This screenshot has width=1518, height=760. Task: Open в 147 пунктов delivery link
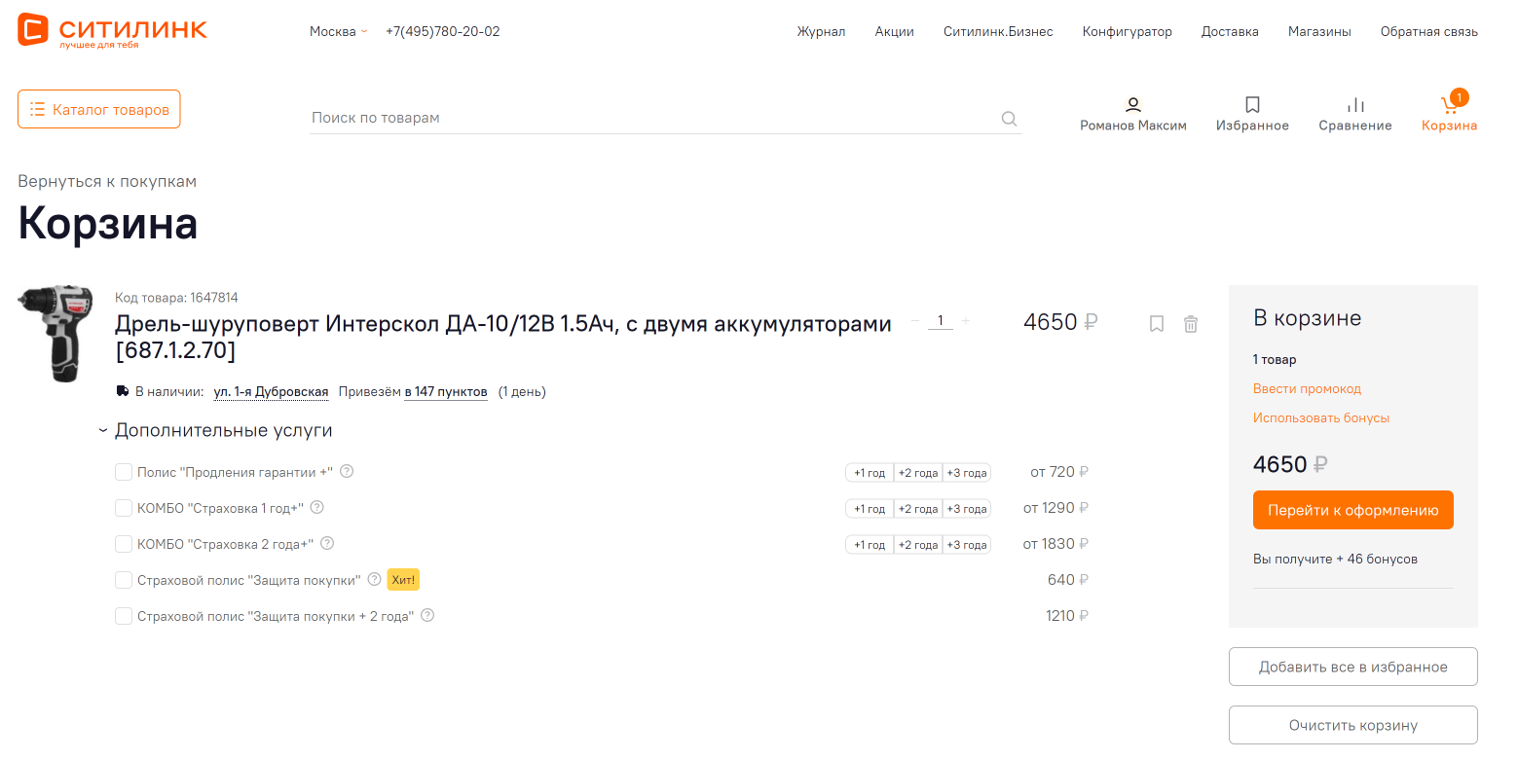pos(446,392)
